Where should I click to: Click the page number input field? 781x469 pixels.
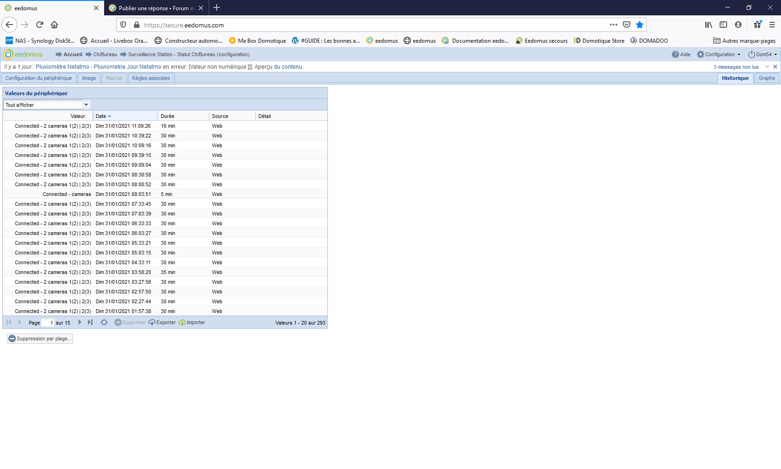click(x=48, y=323)
